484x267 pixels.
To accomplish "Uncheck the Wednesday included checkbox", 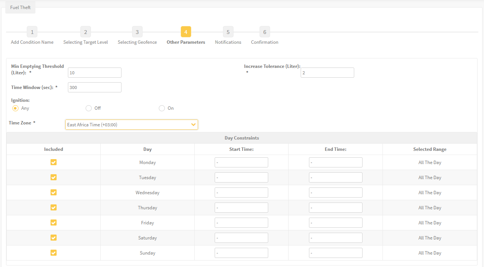I will (x=54, y=192).
